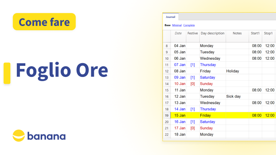Click the '12 Jan' date cell
Image resolution: width=276 pixels, height=155 pixels.
click(x=179, y=96)
